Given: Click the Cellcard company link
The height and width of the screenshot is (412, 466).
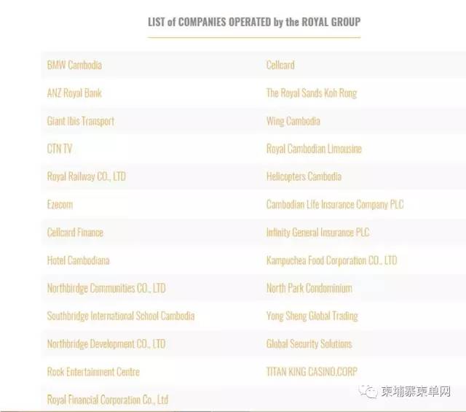Looking at the screenshot, I should 280,65.
